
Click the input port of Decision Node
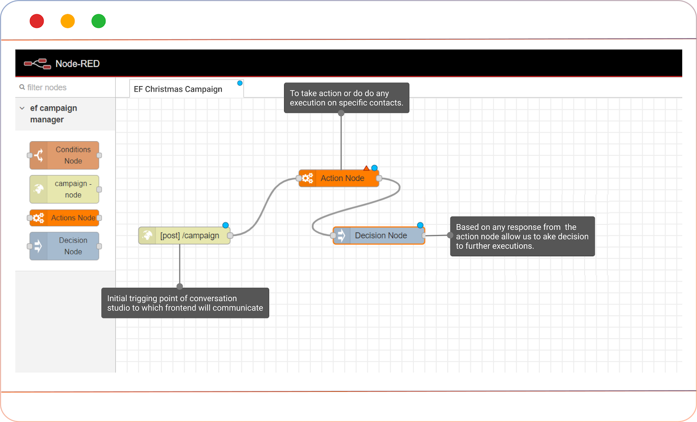click(333, 236)
